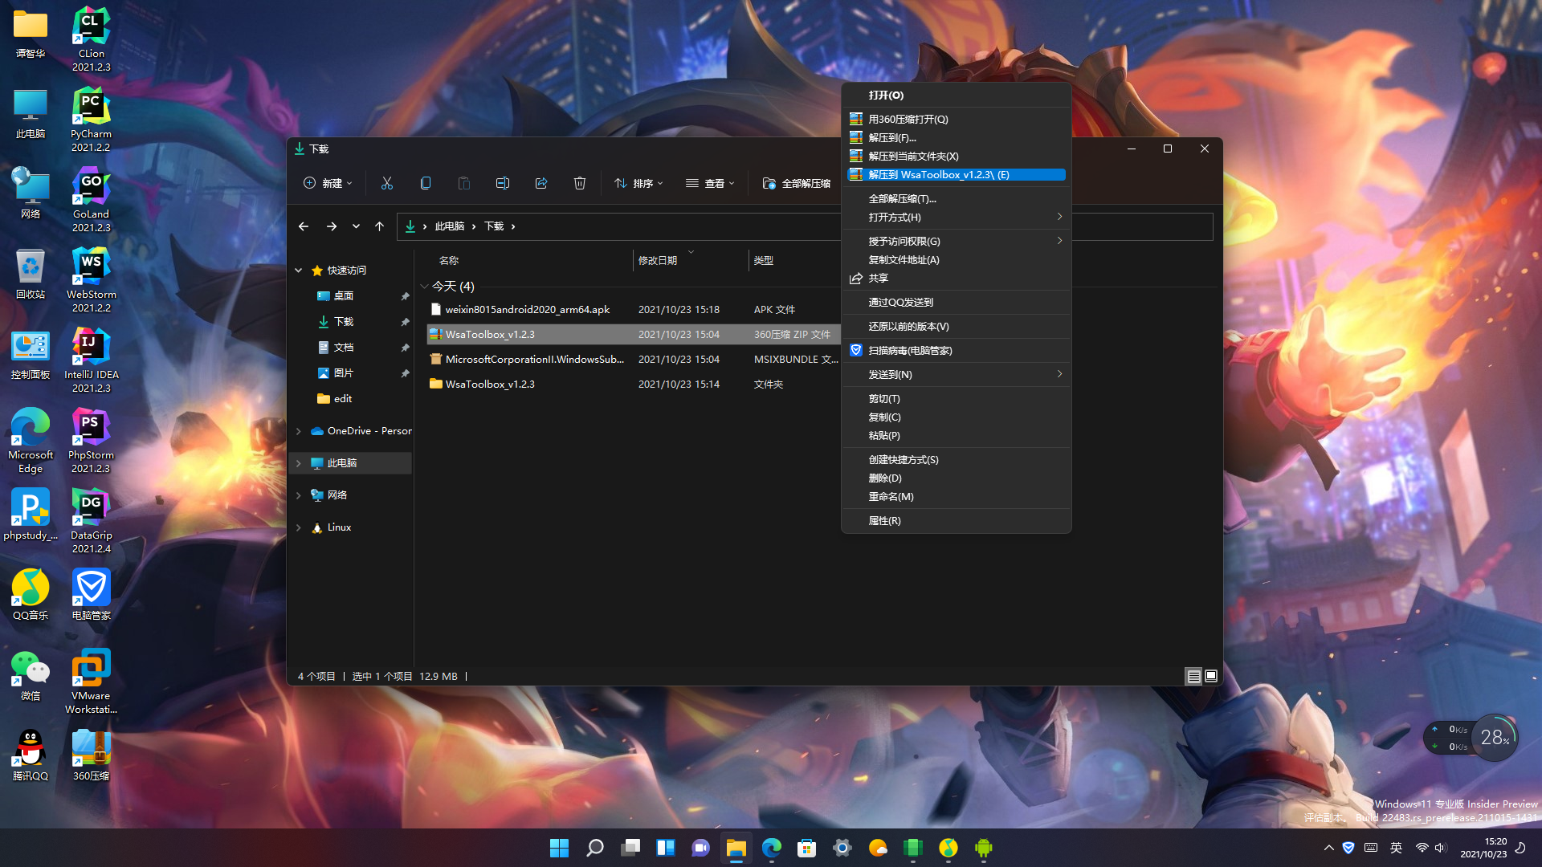
Task: Click 扫描病毒(电脑管家) menu entry
Action: [x=910, y=350]
